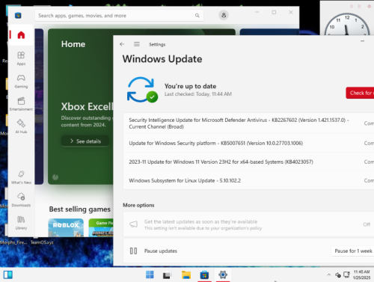Open Entertainment section in Store sidebar

21,104
